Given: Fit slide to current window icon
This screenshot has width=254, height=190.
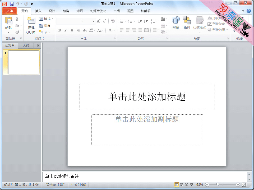Looking at the screenshot, I should point(244,184).
